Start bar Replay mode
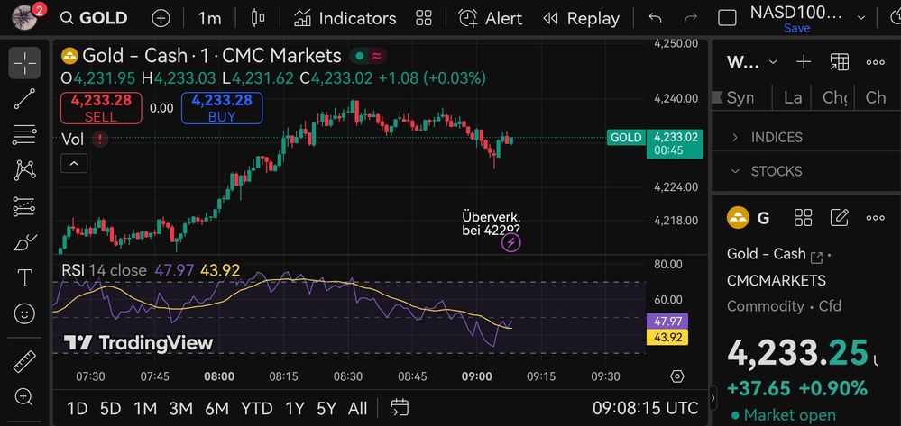Screen dimensions: 901x426 (x=581, y=18)
